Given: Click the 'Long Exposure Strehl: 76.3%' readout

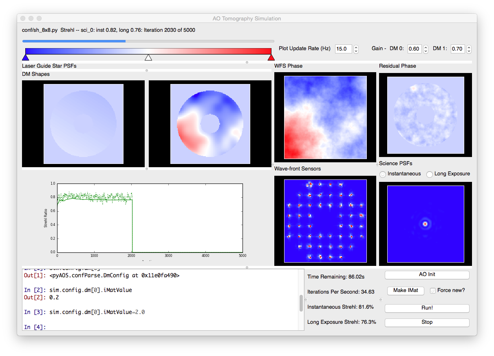Looking at the screenshot, I should tap(342, 322).
